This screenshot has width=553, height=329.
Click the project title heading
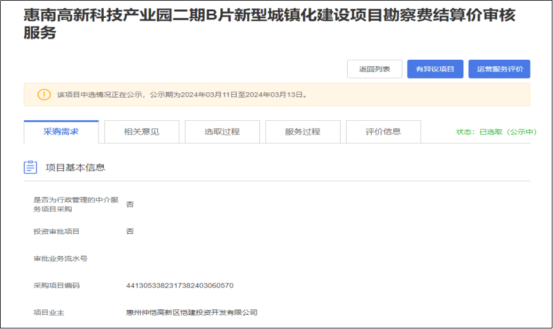[x=269, y=24]
